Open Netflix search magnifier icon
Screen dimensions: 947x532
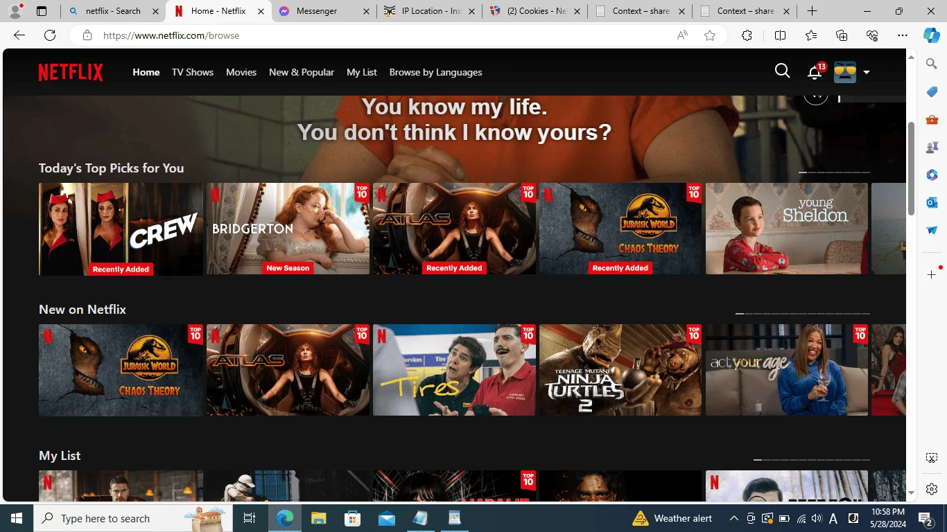[x=782, y=71]
